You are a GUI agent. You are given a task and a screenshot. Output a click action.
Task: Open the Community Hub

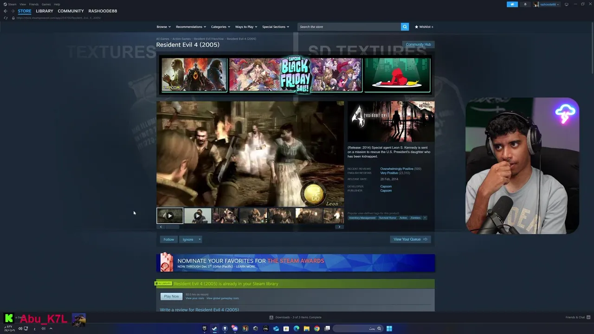[x=418, y=45]
